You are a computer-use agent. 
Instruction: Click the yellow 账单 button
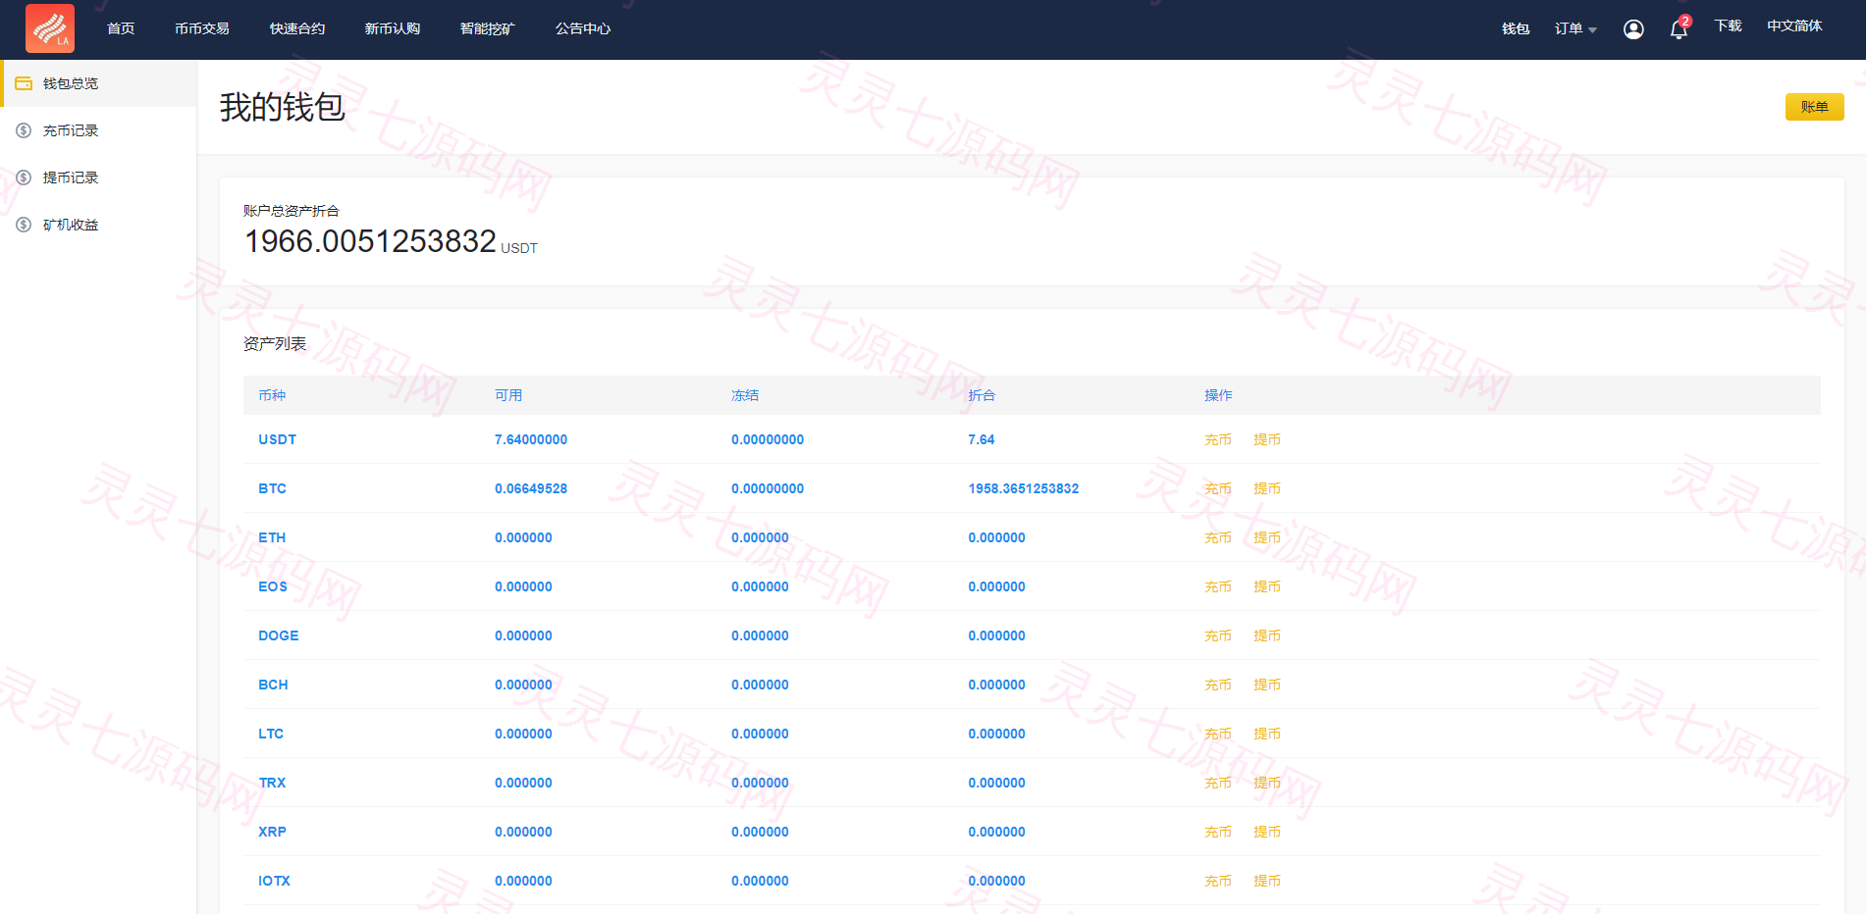(1814, 107)
